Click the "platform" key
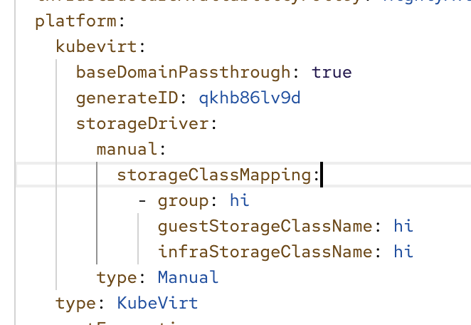This screenshot has width=471, height=325. (70, 21)
